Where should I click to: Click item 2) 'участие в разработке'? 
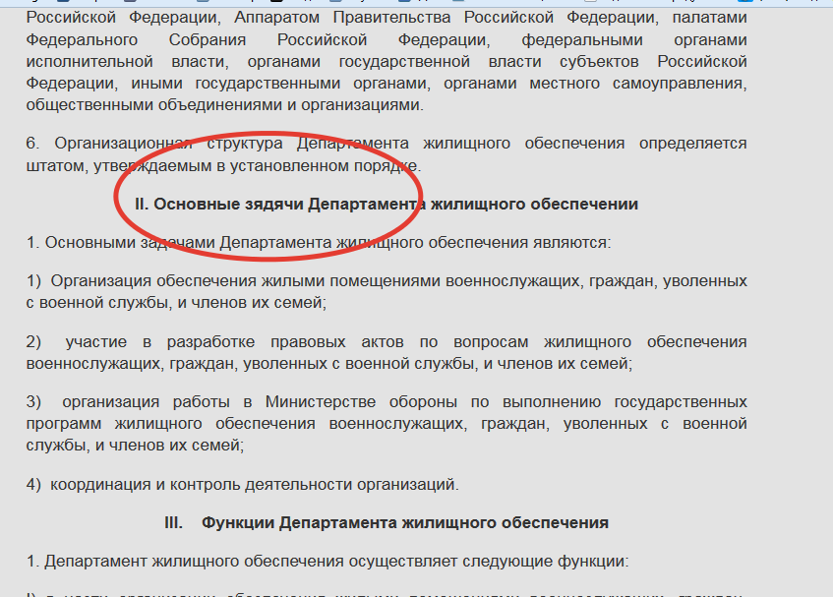386,342
